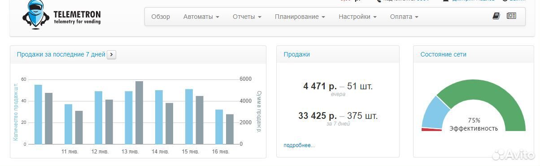Expand the Отчеты dropdown menu
Viewport: 540px width, 166px height.
(x=247, y=17)
